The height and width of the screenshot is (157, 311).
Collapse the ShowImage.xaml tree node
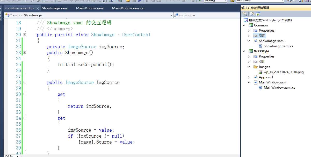pyautogui.click(x=249, y=41)
